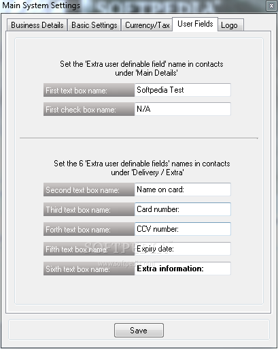Edit the 'Softpedia Test' text field

(x=183, y=90)
